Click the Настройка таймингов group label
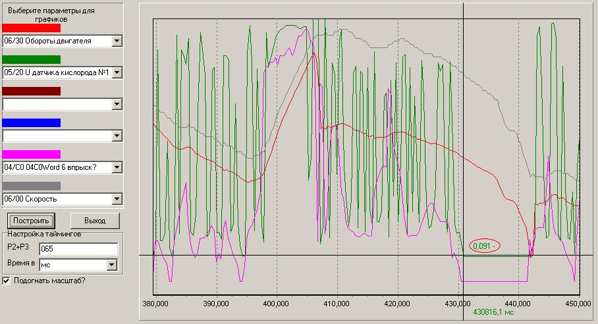598x324 pixels. click(44, 234)
